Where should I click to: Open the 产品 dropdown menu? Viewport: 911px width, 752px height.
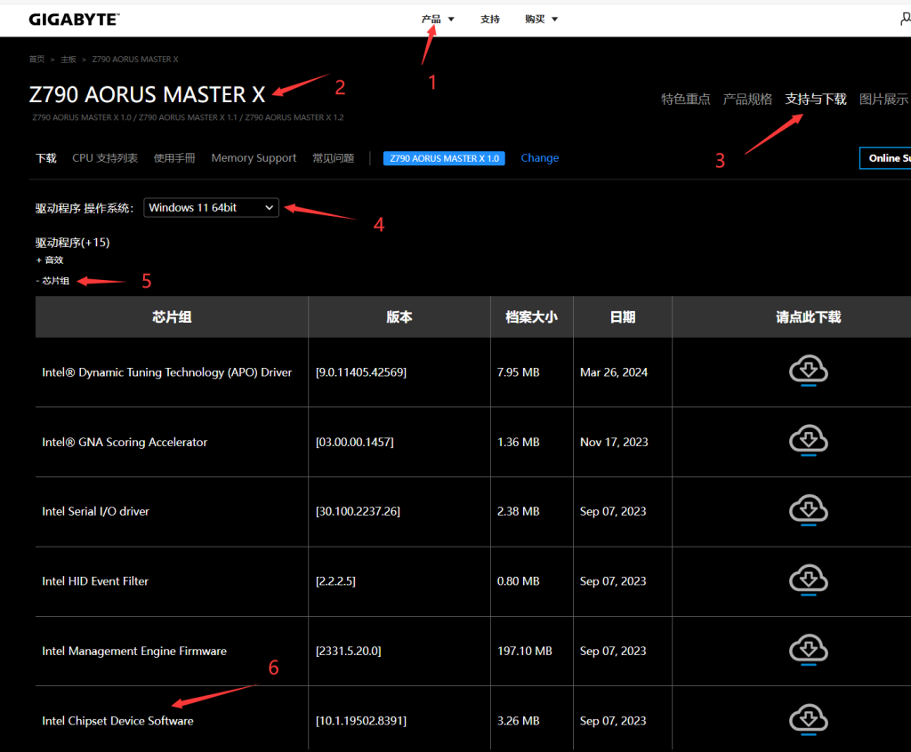click(x=438, y=20)
